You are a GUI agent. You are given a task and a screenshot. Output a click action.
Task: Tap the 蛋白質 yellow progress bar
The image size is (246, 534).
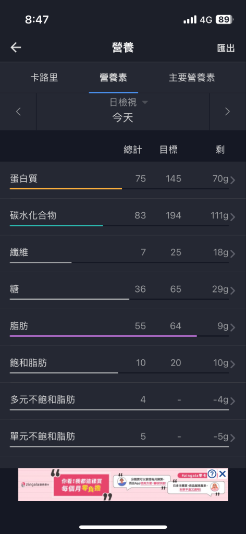(66, 188)
